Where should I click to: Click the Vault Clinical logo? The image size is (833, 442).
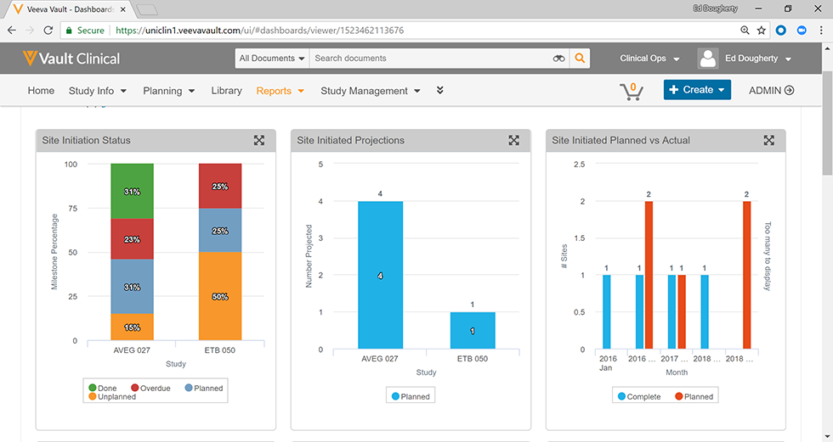coord(71,59)
